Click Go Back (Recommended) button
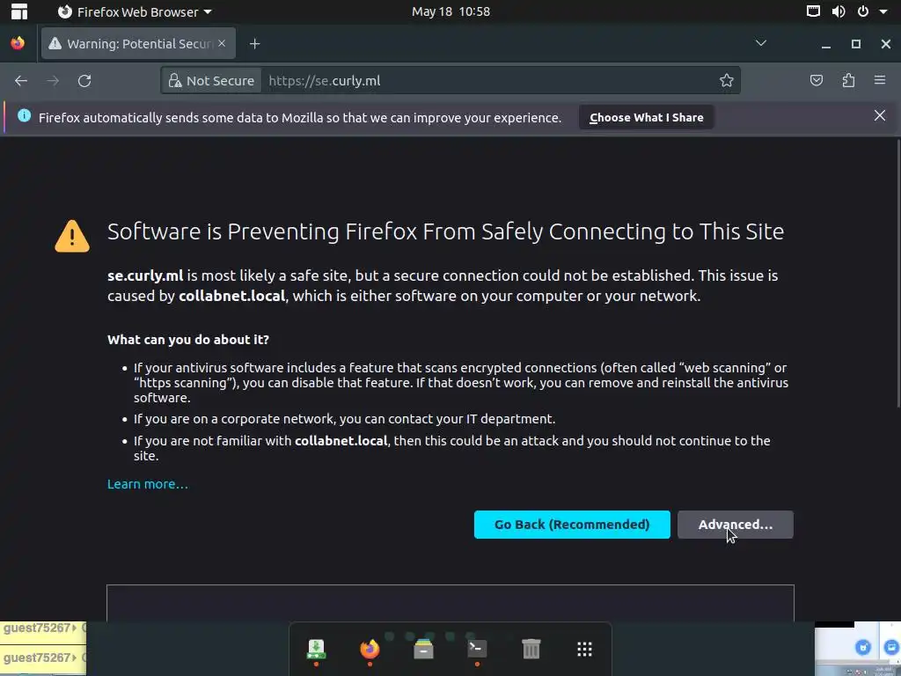 [x=572, y=525]
